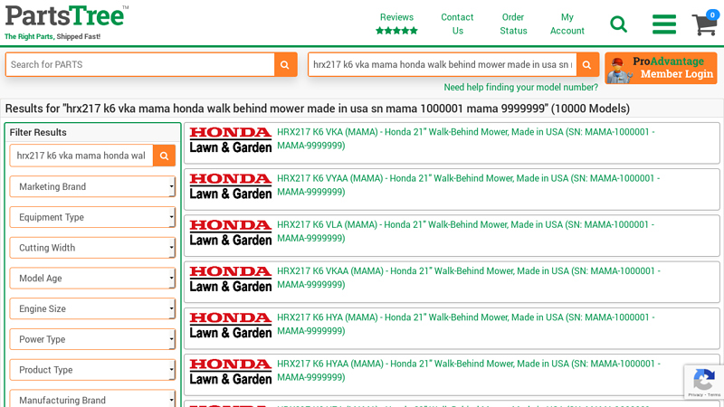724x407 pixels.
Task: Expand the Manufacturing Brand filter
Action: [x=92, y=399]
